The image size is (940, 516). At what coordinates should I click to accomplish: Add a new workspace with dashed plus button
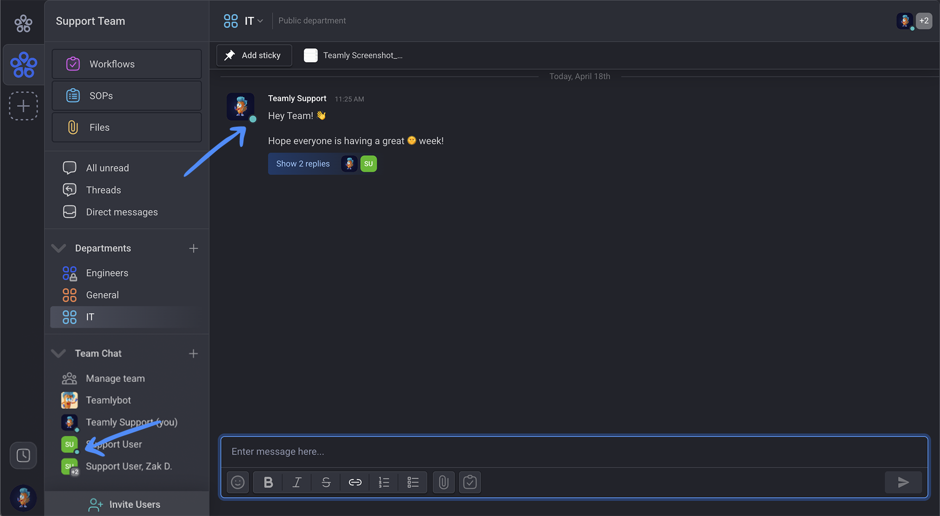tap(23, 106)
